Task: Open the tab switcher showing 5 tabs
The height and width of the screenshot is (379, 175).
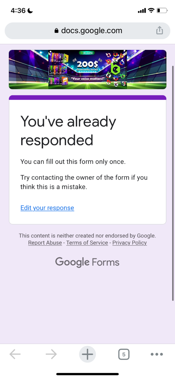Action: 124,354
